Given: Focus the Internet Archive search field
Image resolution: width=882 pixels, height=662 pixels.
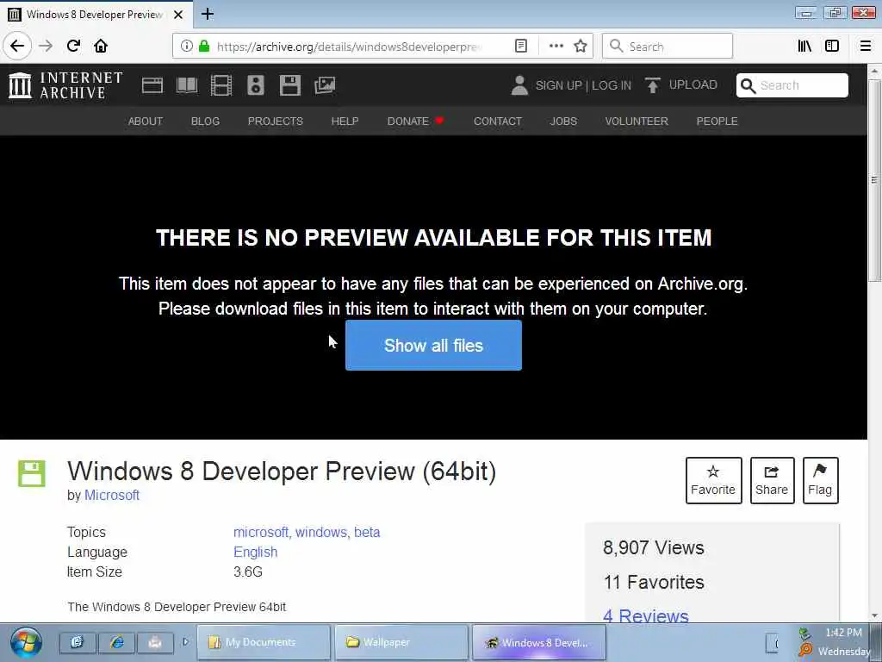Looking at the screenshot, I should tap(792, 85).
